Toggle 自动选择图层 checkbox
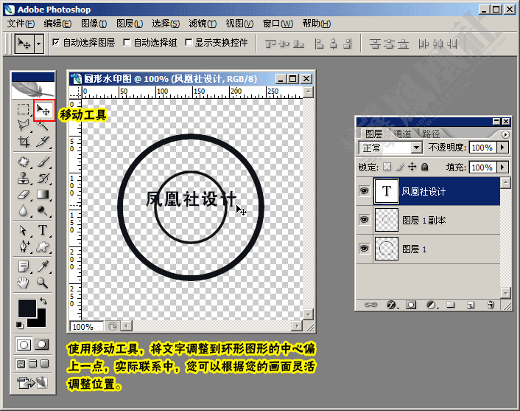 coord(56,42)
